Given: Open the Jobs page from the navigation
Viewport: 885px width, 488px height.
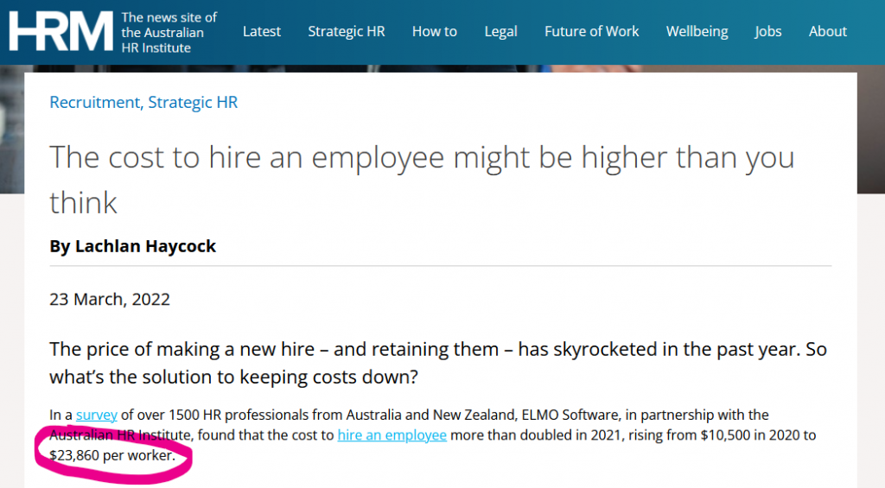Looking at the screenshot, I should (x=767, y=31).
